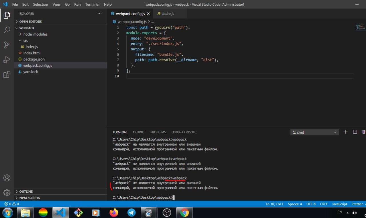Click the EN language indicator
Image resolution: width=366 pixels, height=218 pixels.
339,212
